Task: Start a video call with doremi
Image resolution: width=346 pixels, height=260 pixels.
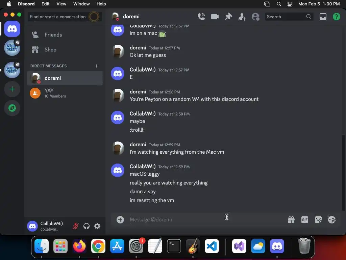Action: click(x=215, y=17)
